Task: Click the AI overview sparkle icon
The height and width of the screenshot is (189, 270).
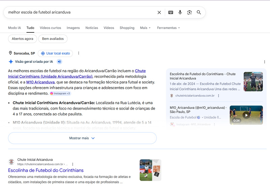Action: (x=11, y=62)
